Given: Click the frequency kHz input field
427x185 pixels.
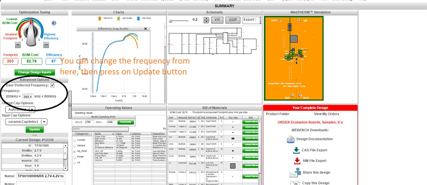Looking at the screenshot, I should click(x=27, y=97).
